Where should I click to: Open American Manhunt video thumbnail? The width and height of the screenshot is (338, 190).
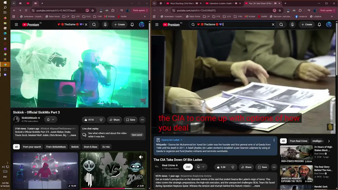(296, 174)
